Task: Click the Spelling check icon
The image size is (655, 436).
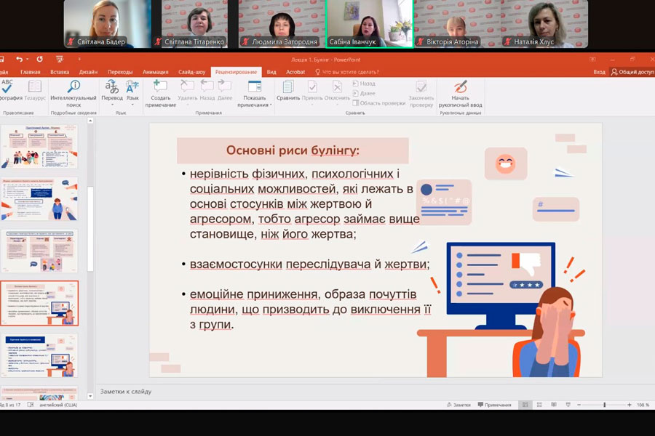Action: (x=9, y=88)
